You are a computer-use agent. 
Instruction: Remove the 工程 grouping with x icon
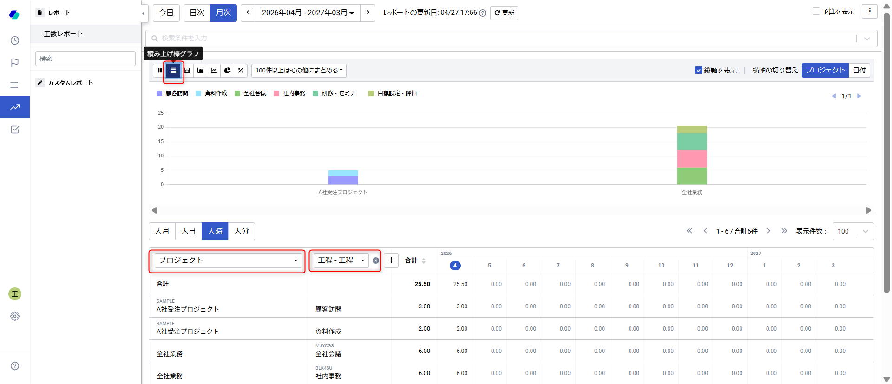[x=376, y=260]
